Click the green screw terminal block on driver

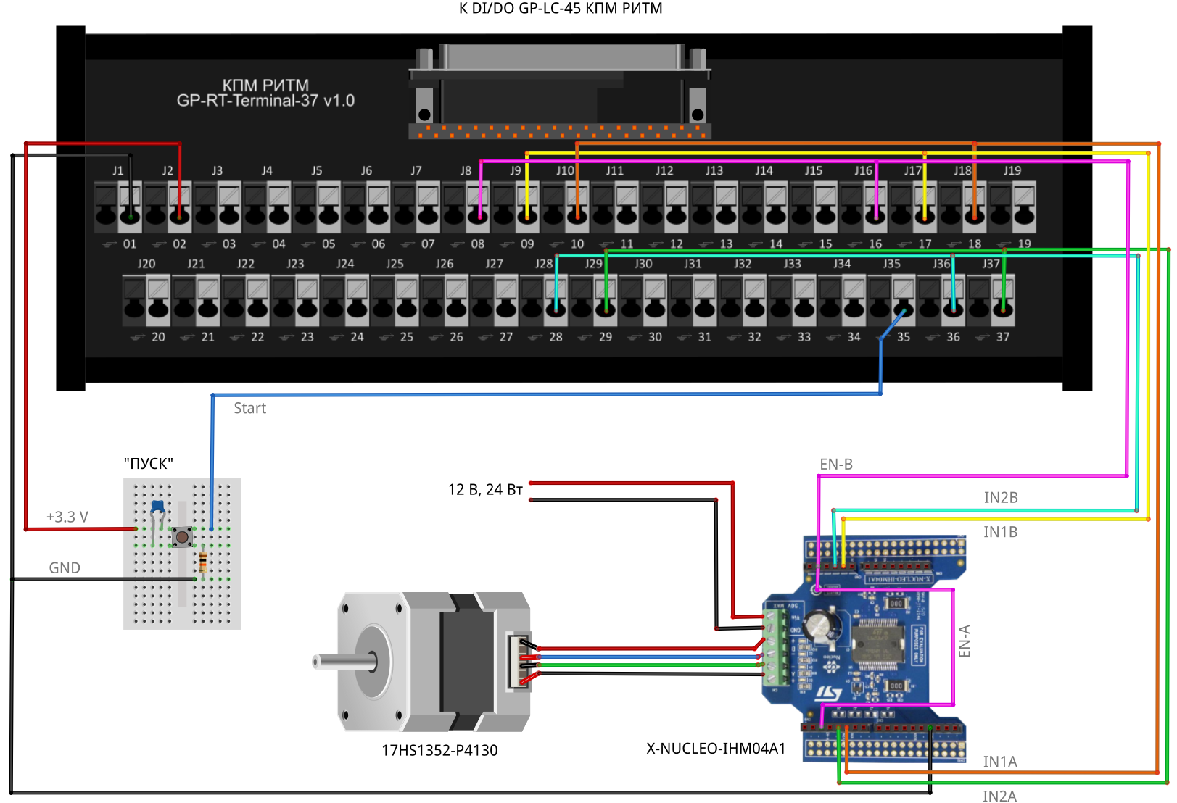(776, 646)
